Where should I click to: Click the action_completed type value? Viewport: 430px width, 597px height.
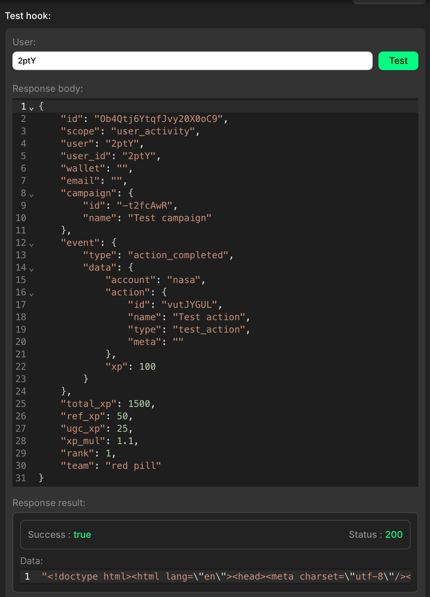coord(179,255)
